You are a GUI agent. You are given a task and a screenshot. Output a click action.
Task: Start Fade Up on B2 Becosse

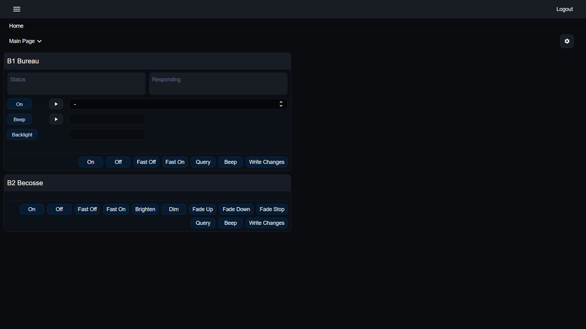[x=203, y=209]
